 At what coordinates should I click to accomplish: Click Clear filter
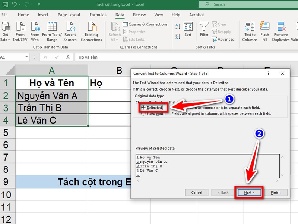tap(219, 24)
